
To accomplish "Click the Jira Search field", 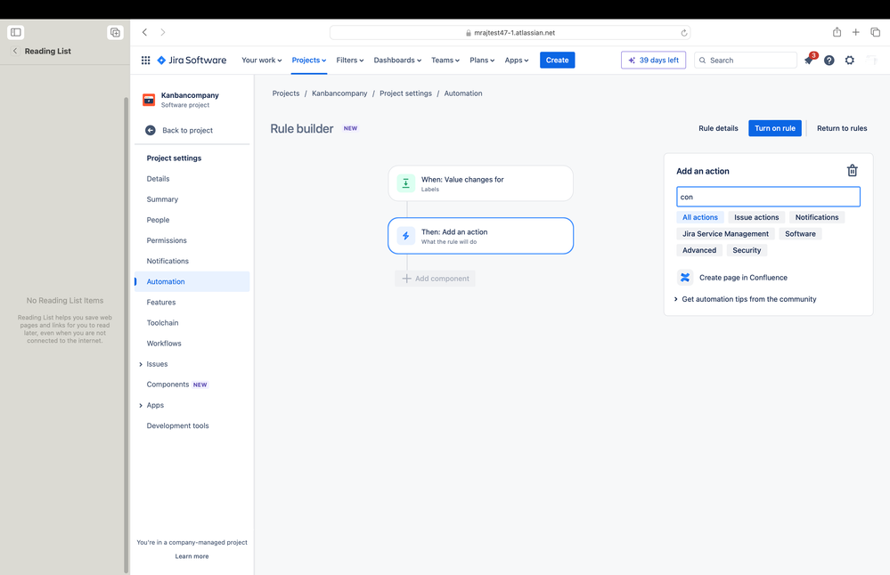I will [746, 61].
